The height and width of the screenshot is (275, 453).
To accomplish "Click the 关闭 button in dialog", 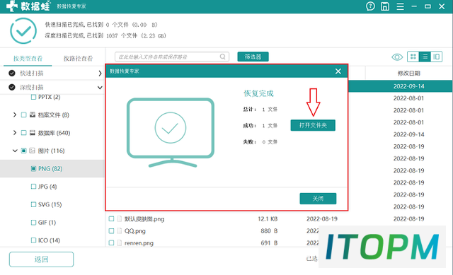I will (318, 199).
